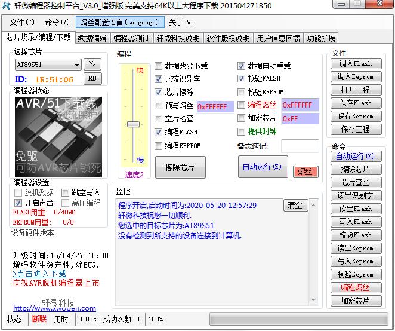Click the 自动运行(Z) button in programming panel
The width and height of the screenshot is (395, 331).
pos(262,167)
